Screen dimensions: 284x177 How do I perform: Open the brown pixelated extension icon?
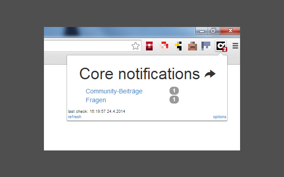tap(192, 46)
